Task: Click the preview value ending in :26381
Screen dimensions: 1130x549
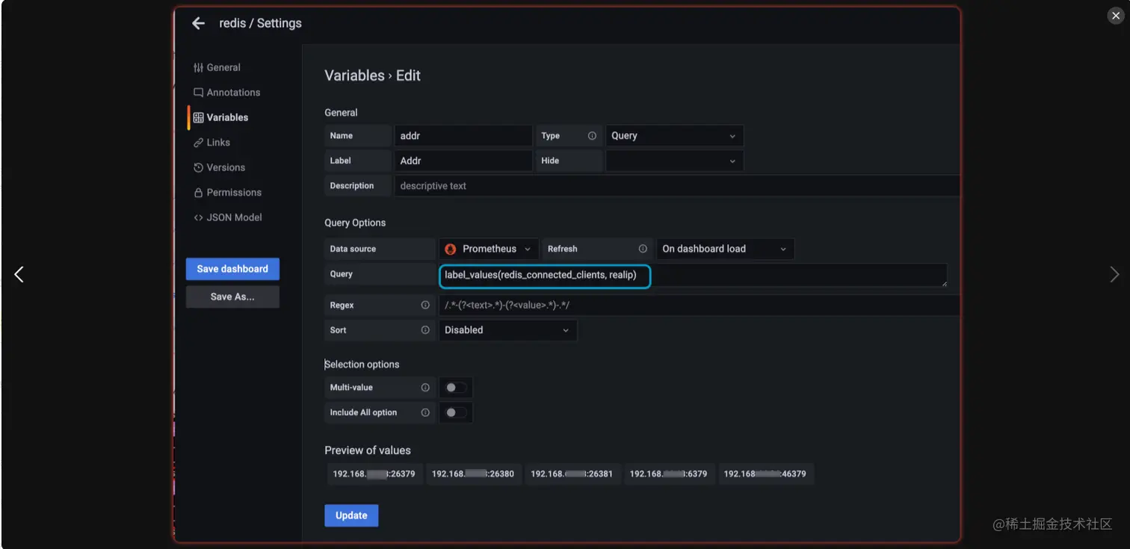Action: coord(572,474)
